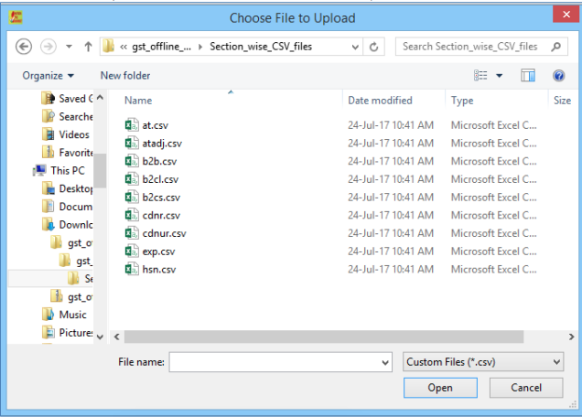
Task: Open the Help icon
Action: tap(558, 76)
